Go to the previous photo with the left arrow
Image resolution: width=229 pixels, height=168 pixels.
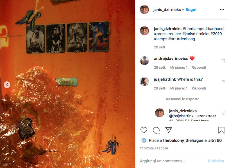click(7, 85)
